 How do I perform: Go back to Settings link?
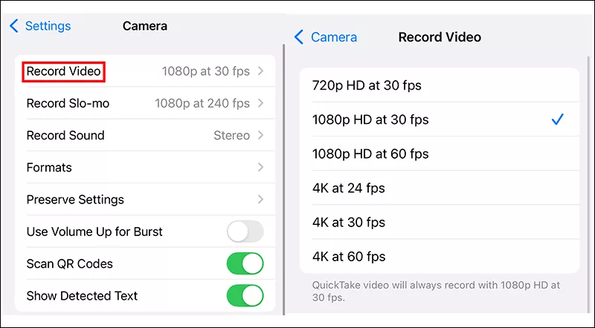coord(48,26)
